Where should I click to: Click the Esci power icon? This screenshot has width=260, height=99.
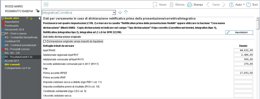point(248,5)
